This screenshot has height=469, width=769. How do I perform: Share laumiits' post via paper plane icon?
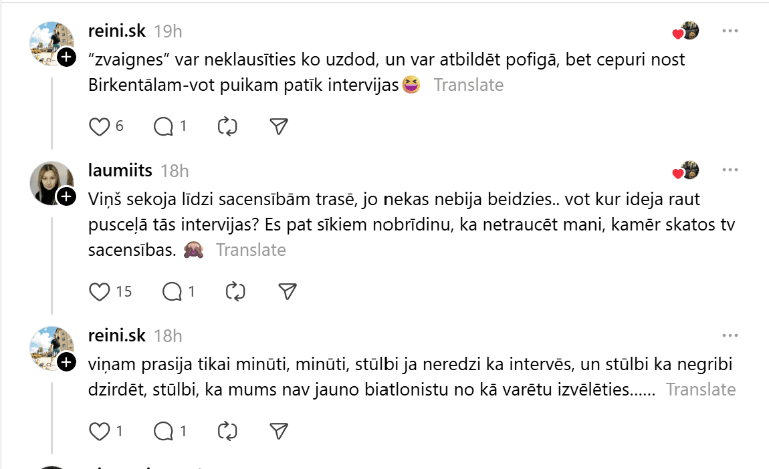[287, 291]
